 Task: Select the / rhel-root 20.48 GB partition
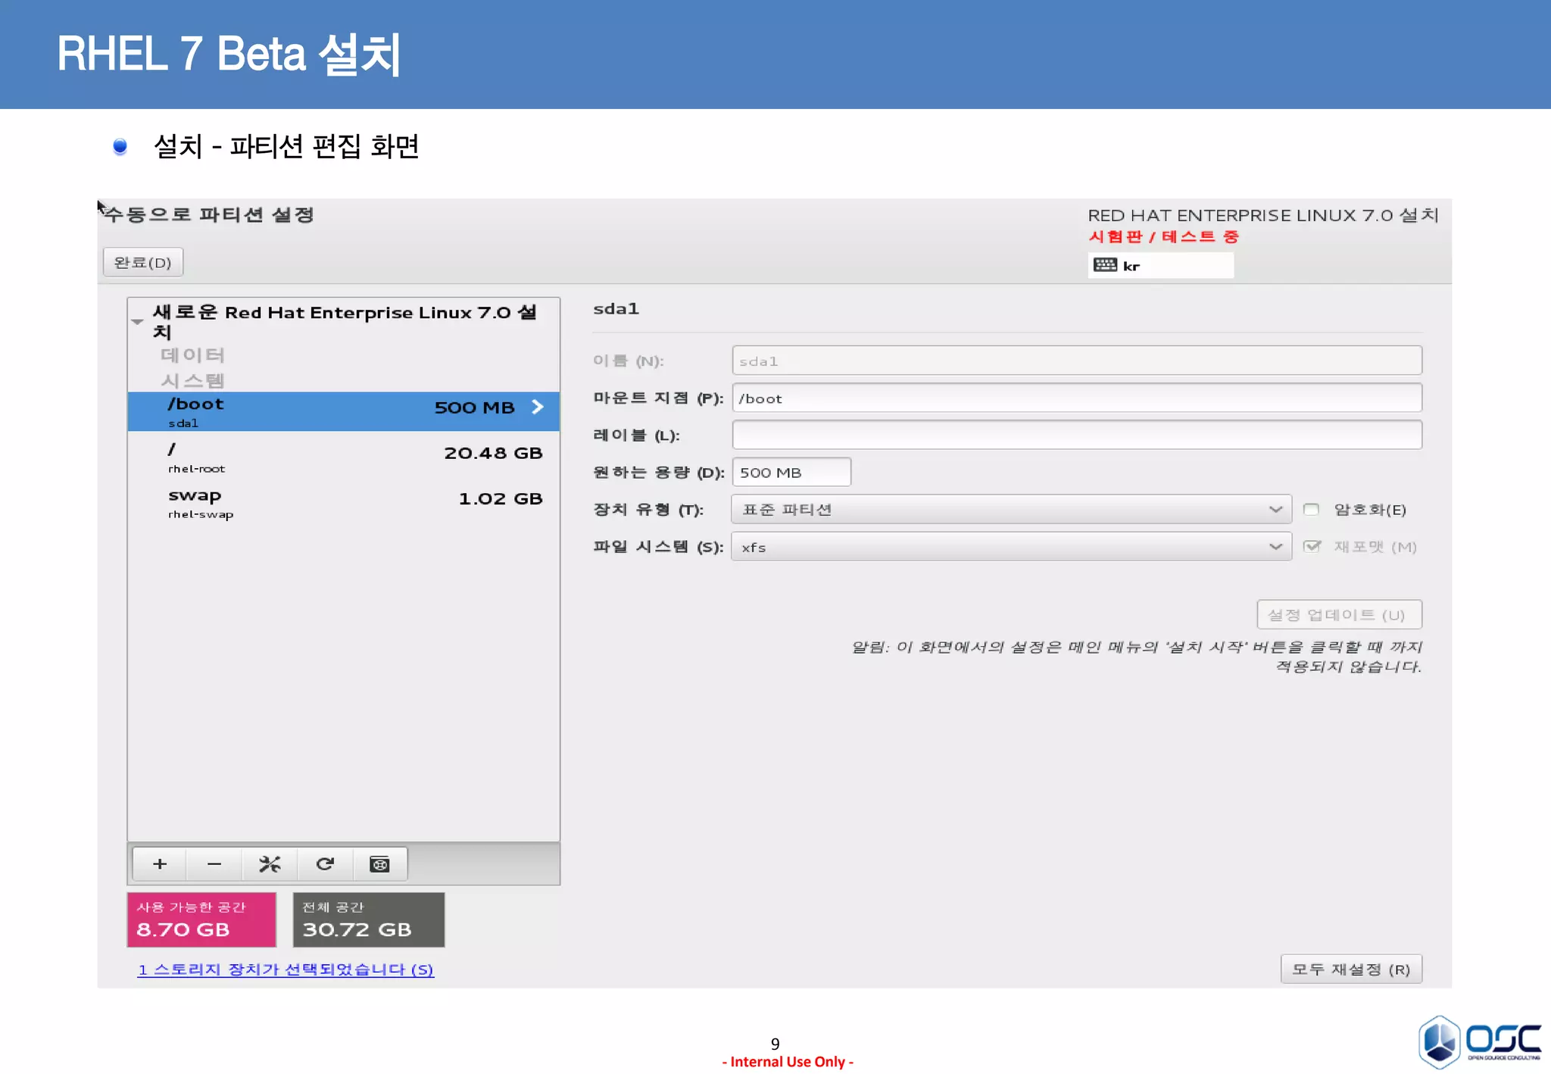pyautogui.click(x=344, y=457)
